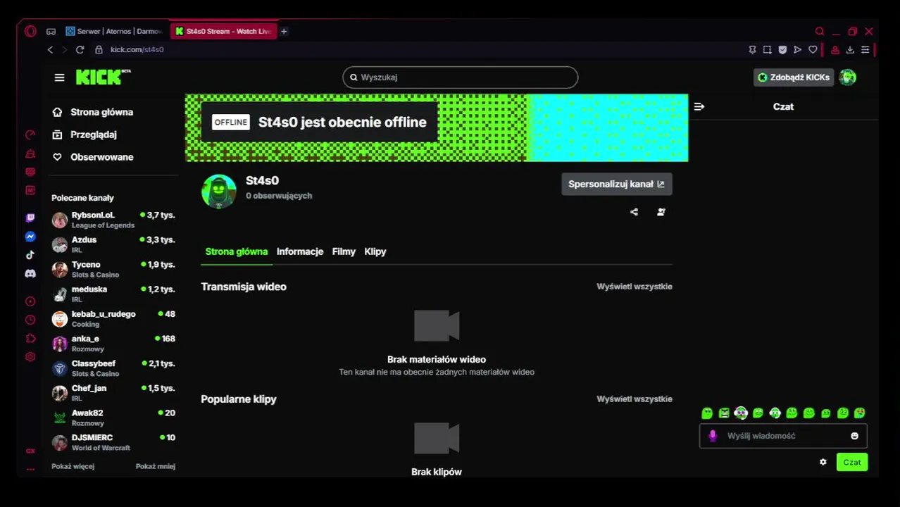
Task: Send message with the green Czat button
Action: tap(852, 462)
